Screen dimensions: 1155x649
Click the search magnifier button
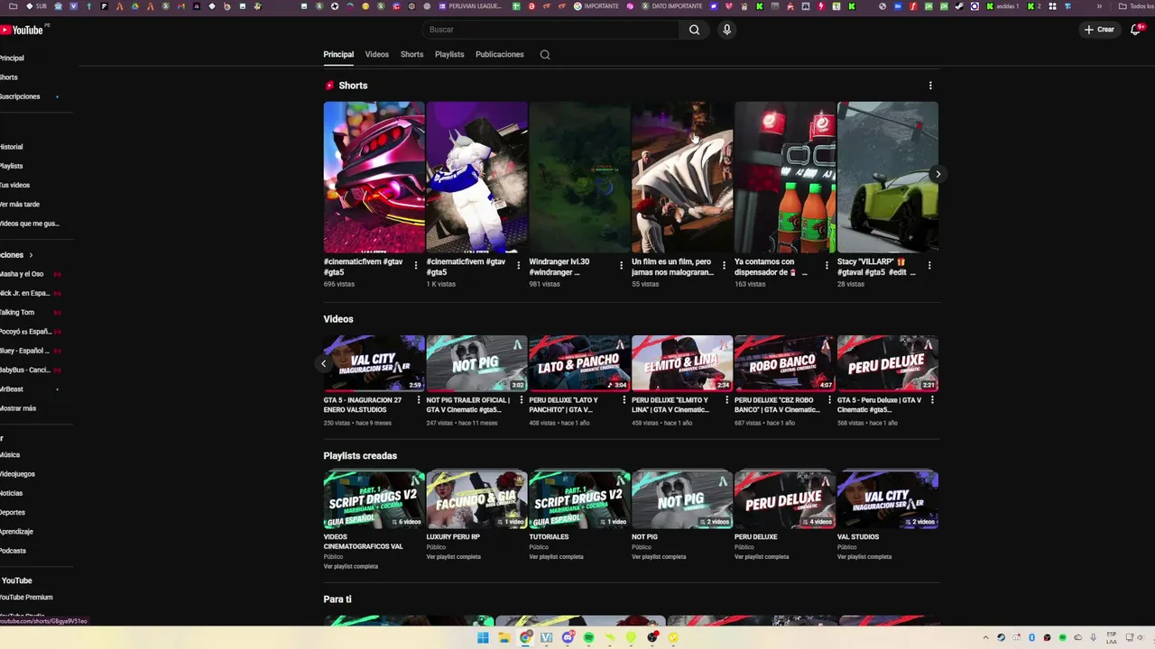(694, 30)
